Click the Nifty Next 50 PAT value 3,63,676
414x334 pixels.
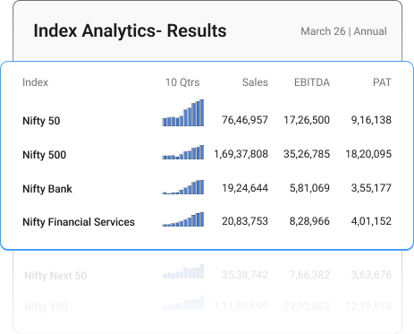[371, 275]
